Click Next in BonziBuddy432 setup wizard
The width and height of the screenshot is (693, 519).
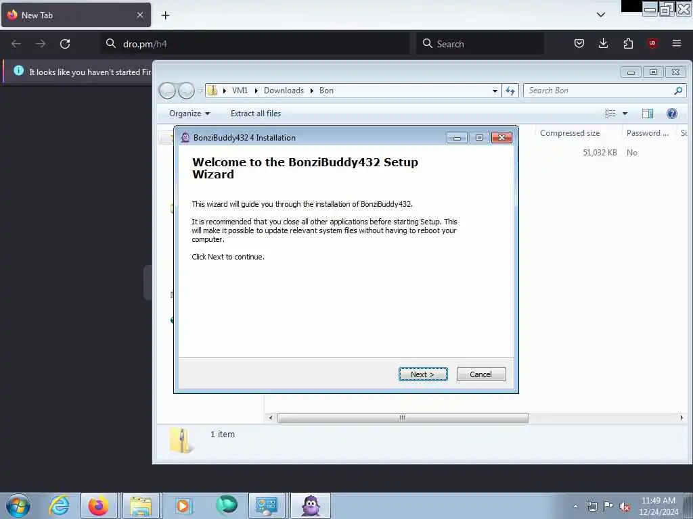tap(423, 374)
